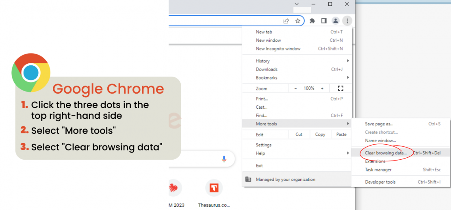Click the Paste button in Edit row

[341, 134]
